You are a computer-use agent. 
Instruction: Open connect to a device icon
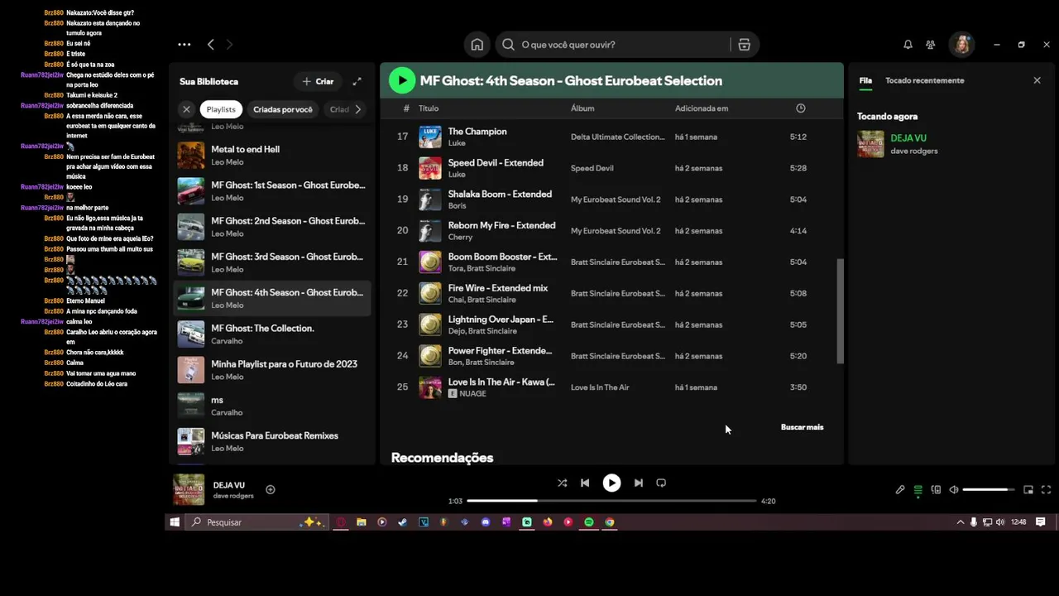tap(936, 490)
